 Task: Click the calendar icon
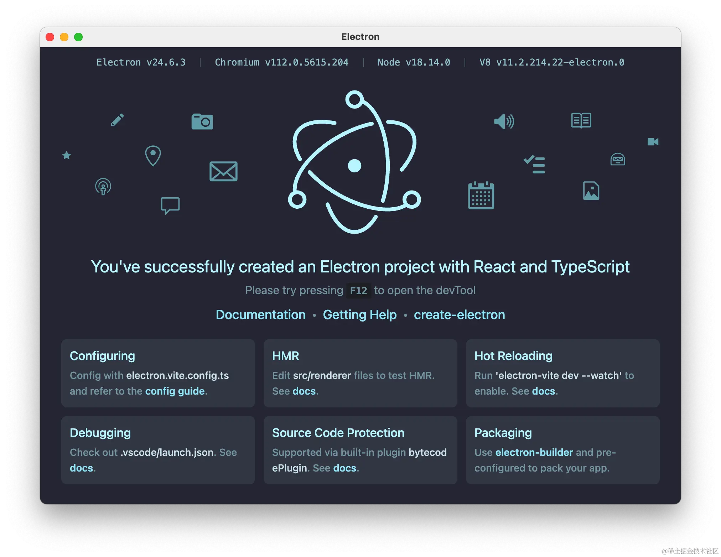481,195
